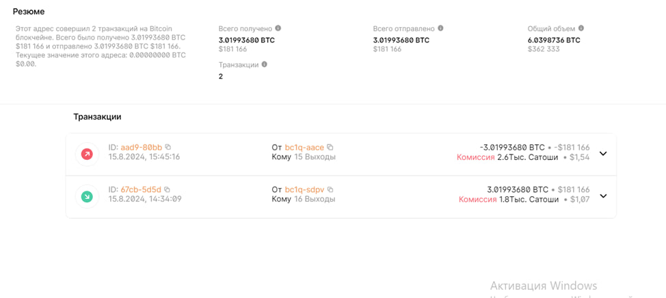
Task: Open transaction link aad9-80bb
Action: coord(142,148)
